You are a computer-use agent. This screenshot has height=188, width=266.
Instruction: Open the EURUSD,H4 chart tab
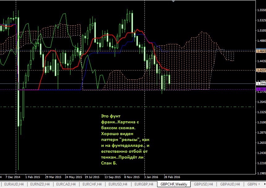(118, 184)
